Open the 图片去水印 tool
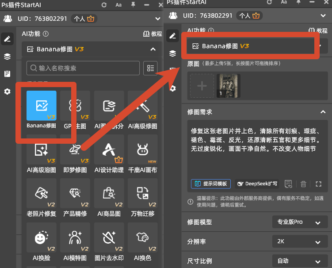This screenshot has height=268, width=332. tap(109, 237)
